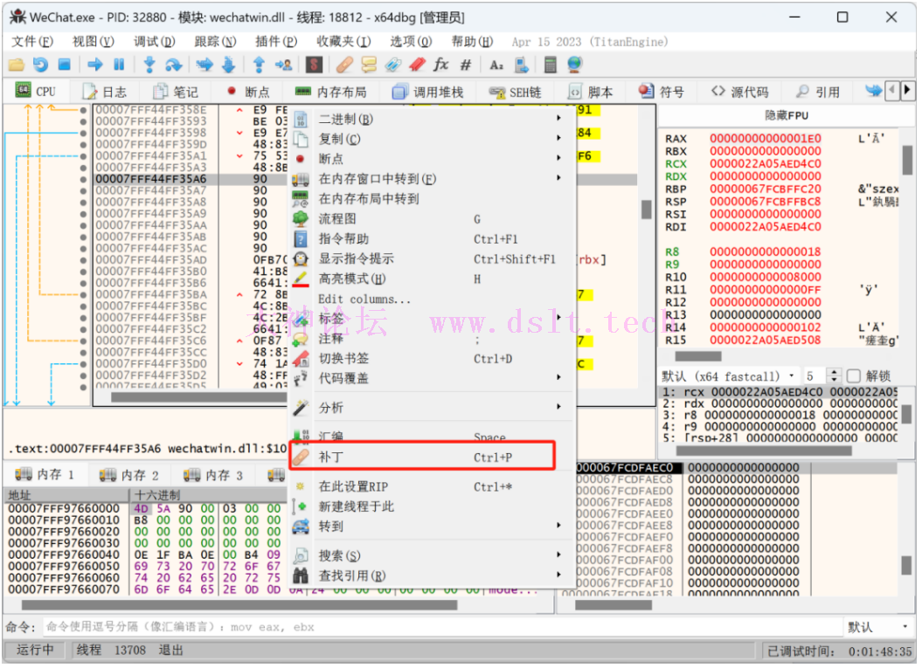Click the stop/close program toolbar icon
Image resolution: width=922 pixels, height=668 pixels.
[64, 65]
